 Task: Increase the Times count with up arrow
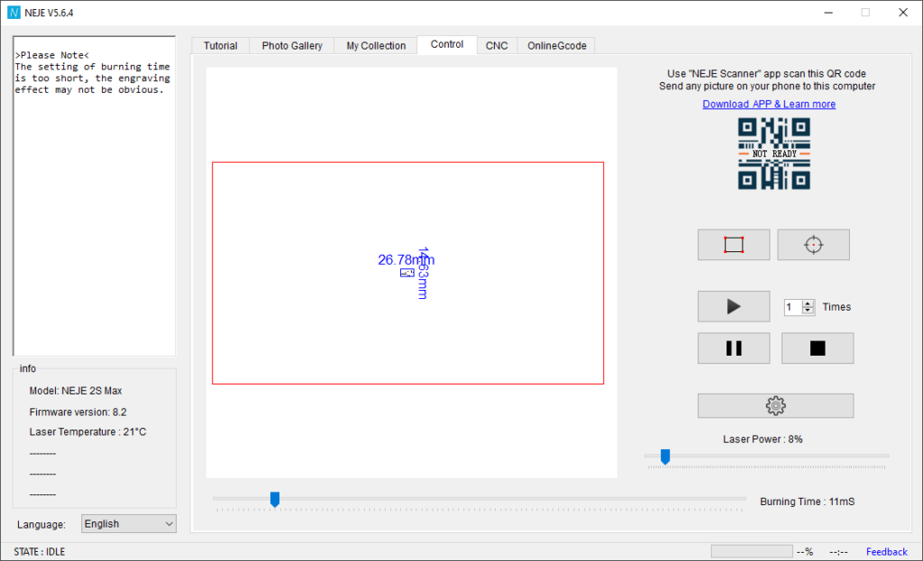809,303
